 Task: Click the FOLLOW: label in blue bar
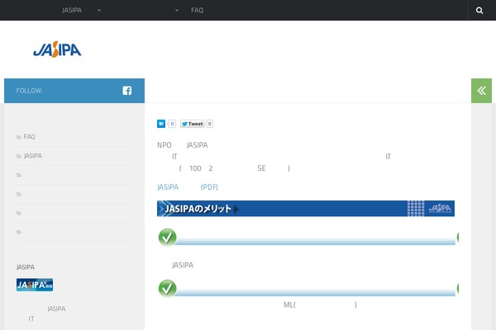[x=30, y=91]
